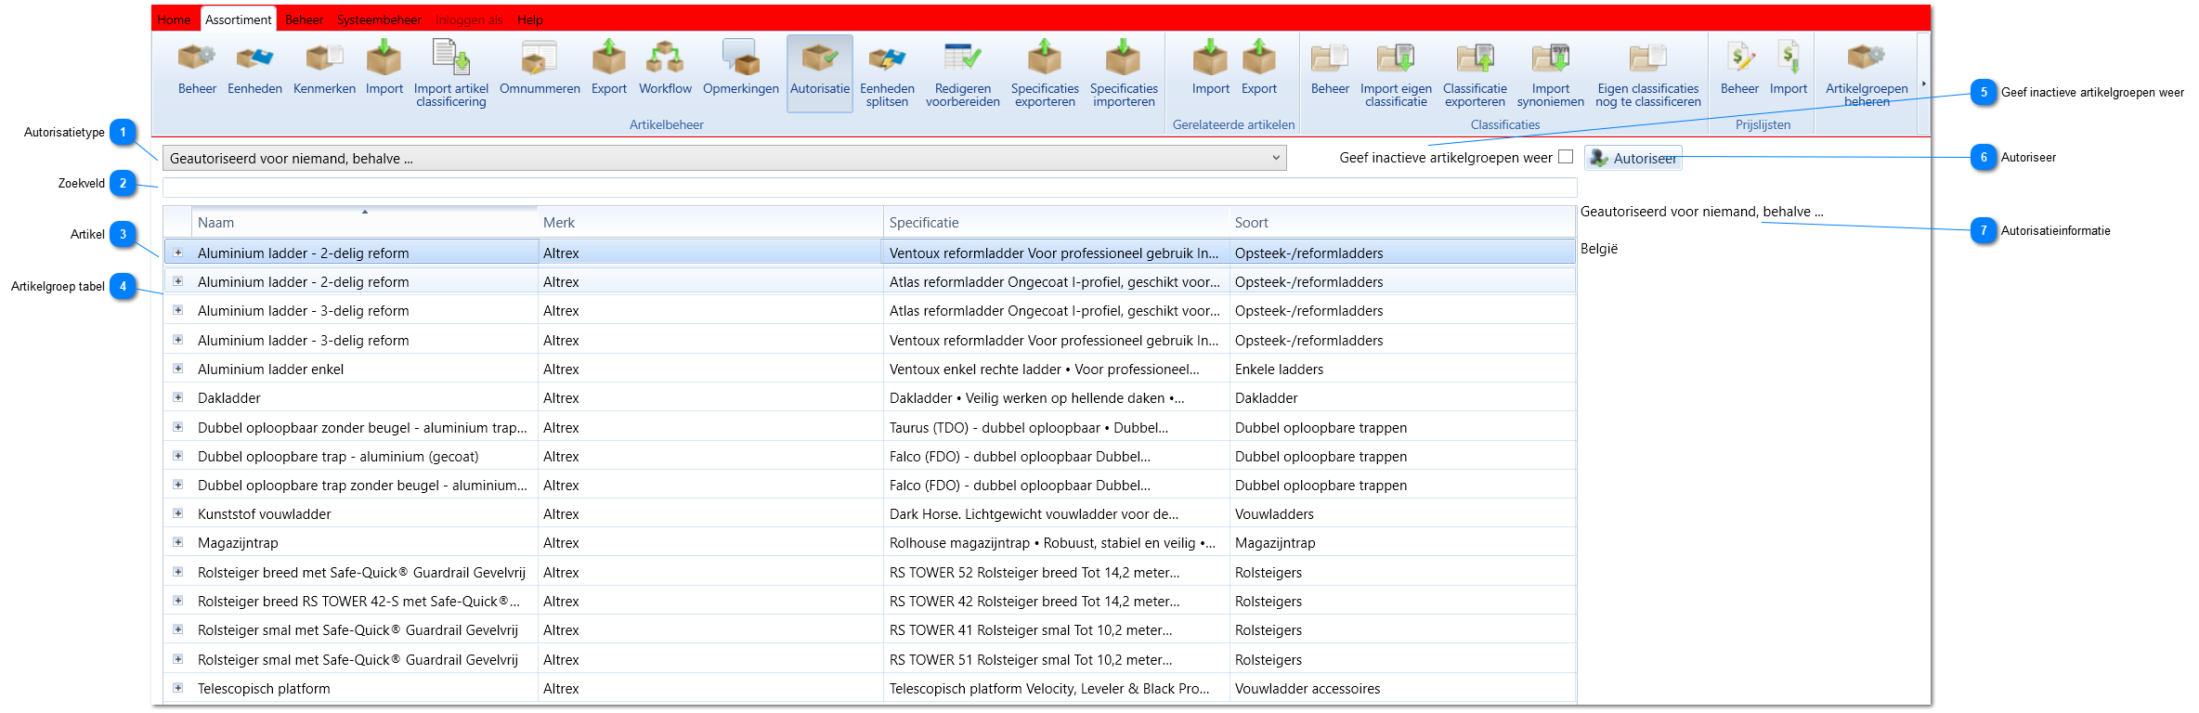Click Specificaties exporteren
This screenshot has height=713, width=2199.
click(1045, 74)
